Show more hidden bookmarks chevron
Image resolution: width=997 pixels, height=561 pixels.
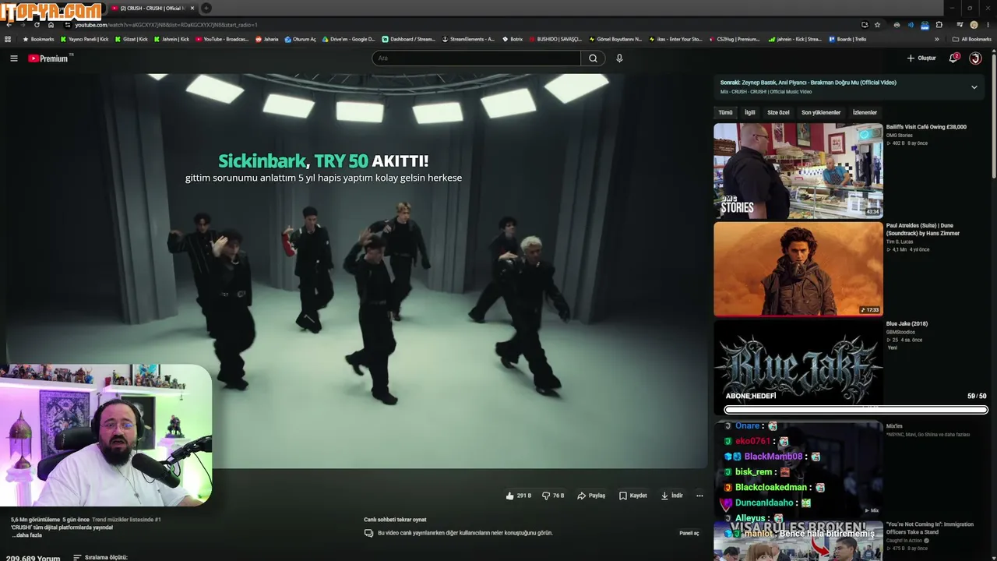click(x=937, y=39)
